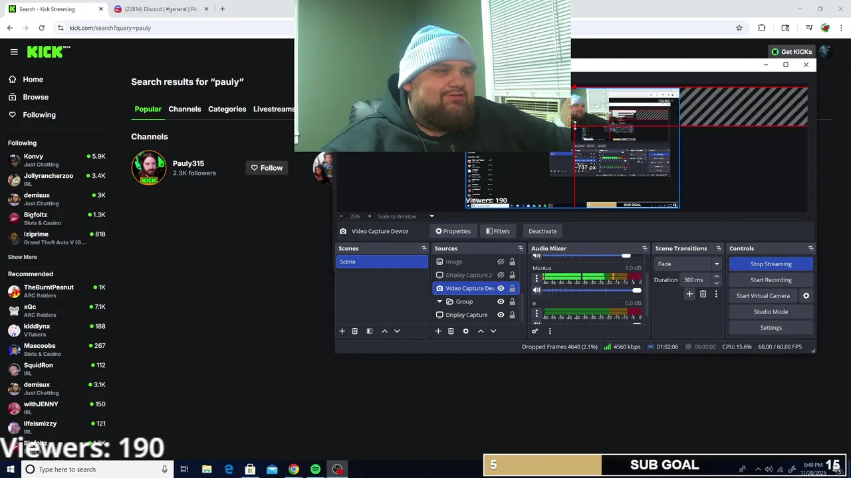This screenshot has width=851, height=478.
Task: Show the hidden Image source
Action: pos(501,262)
